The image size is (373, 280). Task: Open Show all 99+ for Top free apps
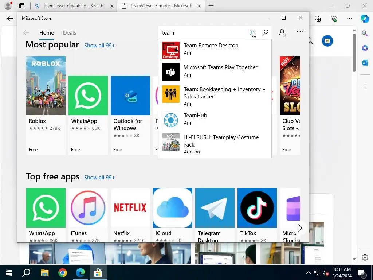point(99,178)
